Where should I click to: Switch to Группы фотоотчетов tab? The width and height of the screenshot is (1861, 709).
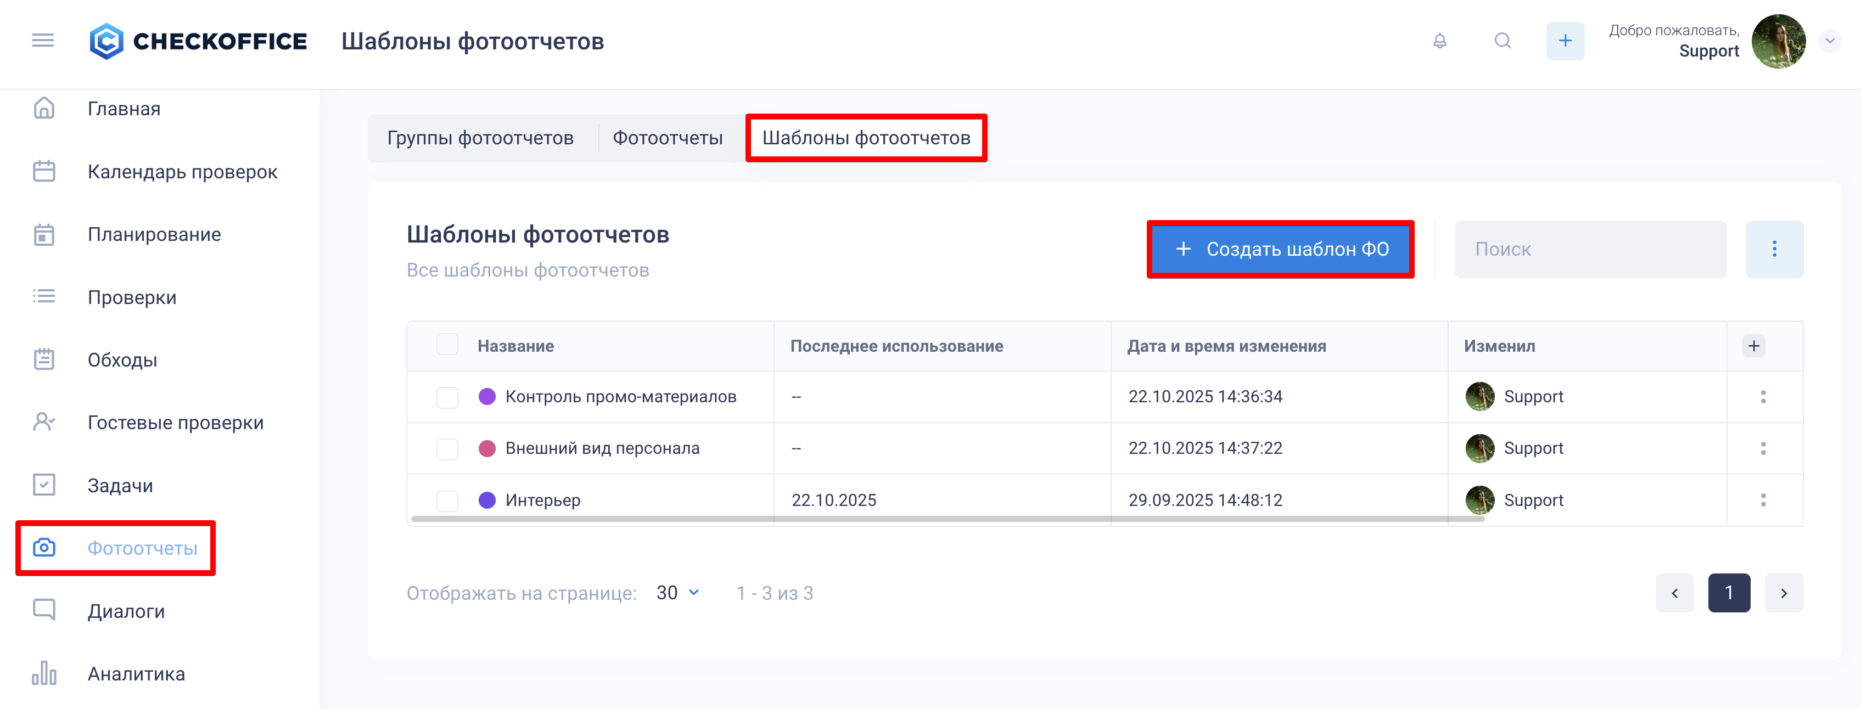pos(480,138)
